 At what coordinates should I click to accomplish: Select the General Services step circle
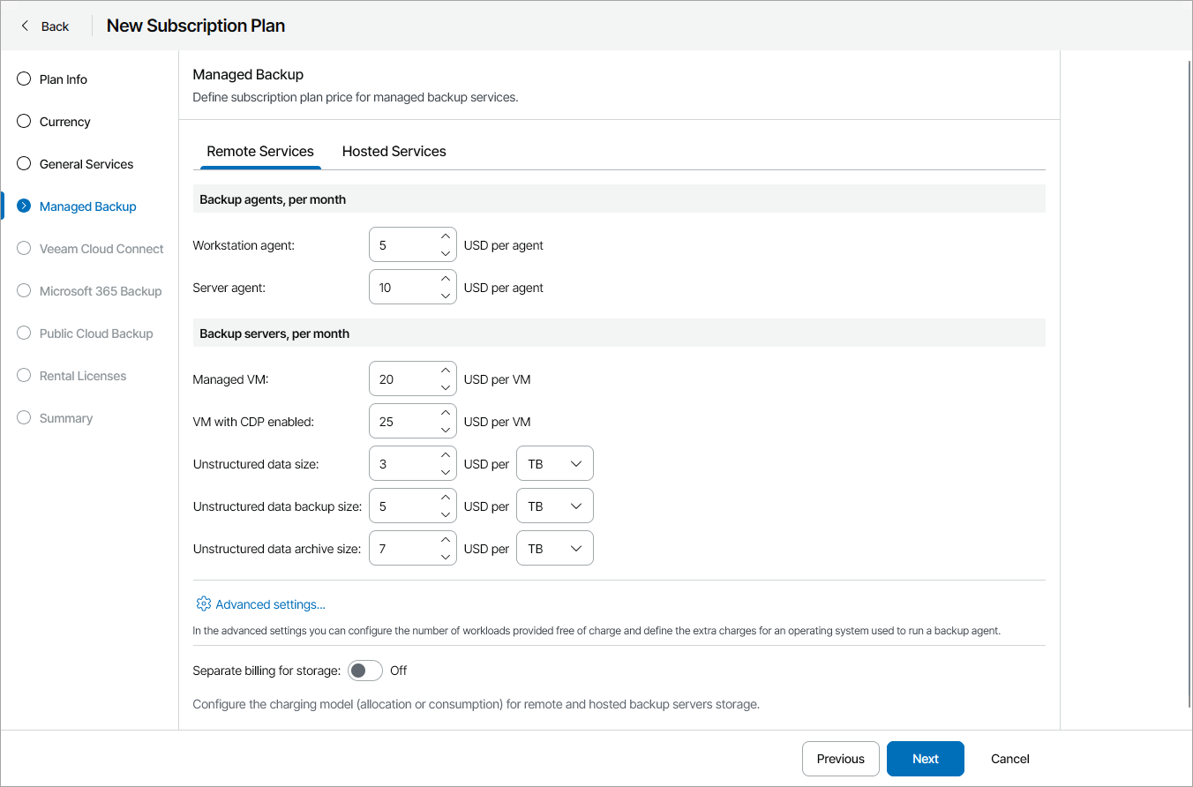24,164
